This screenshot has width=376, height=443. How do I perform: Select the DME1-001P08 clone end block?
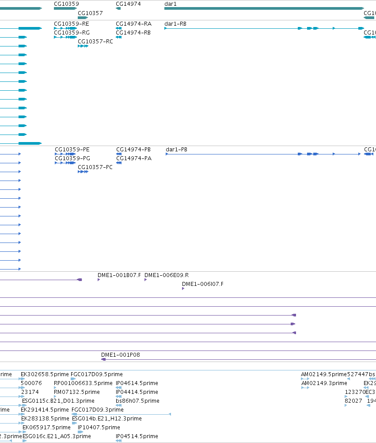pos(103,359)
